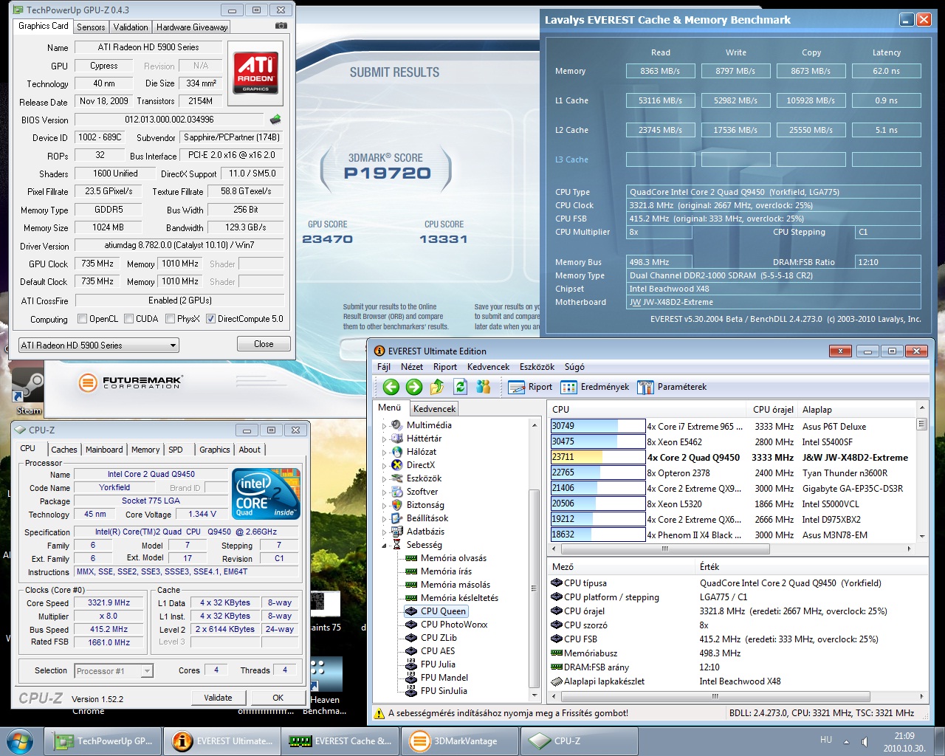Image resolution: width=945 pixels, height=756 pixels.
Task: Click the volume icon in system tray
Action: point(865,741)
